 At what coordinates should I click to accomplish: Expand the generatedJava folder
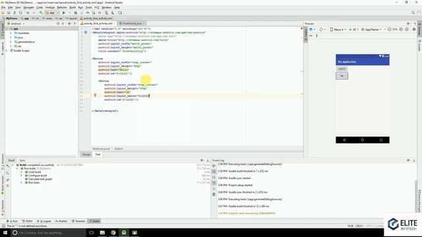[x=11, y=42]
